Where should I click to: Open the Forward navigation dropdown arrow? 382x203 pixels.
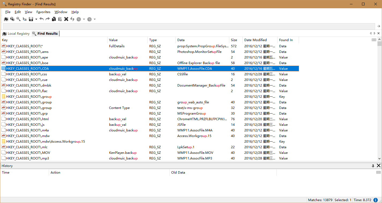95,19
